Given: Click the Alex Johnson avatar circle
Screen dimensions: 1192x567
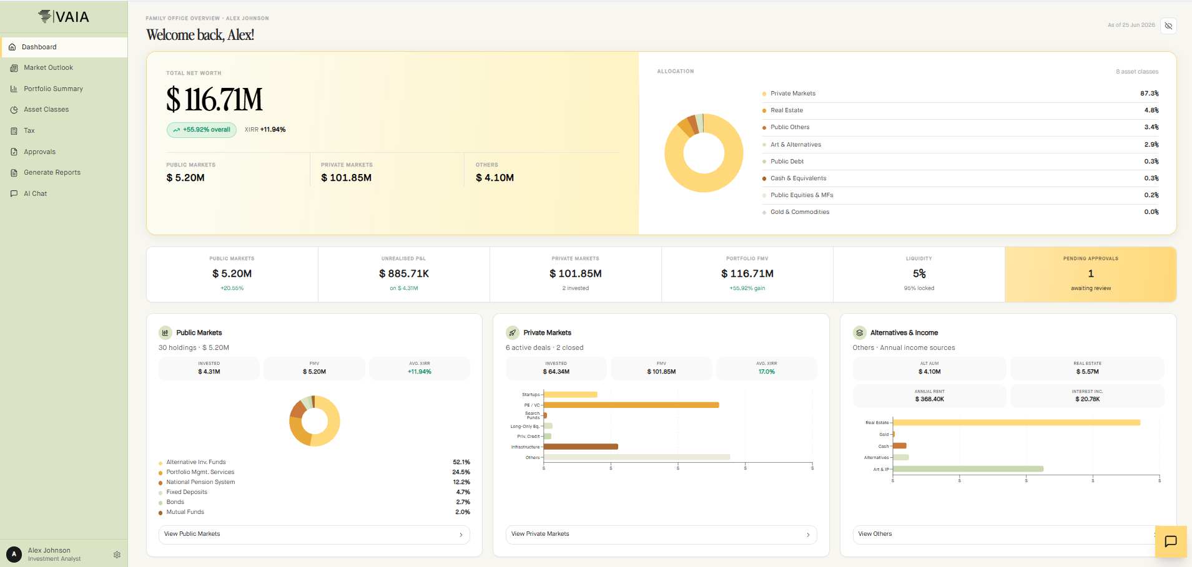Looking at the screenshot, I should coord(14,554).
